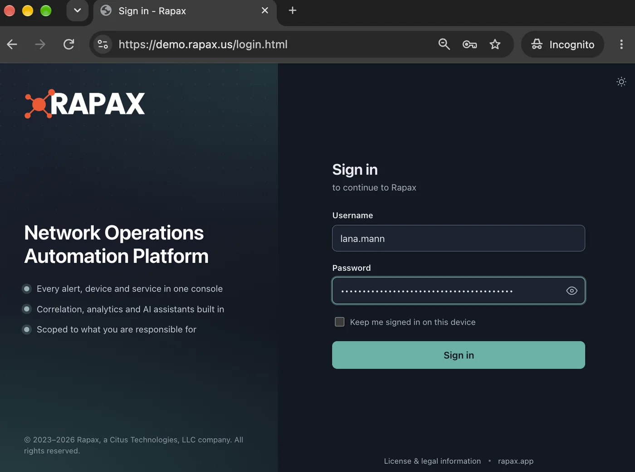Screen dimensions: 635x472
Task: Close the Sign in - Rapax tab
Action: 265,10
